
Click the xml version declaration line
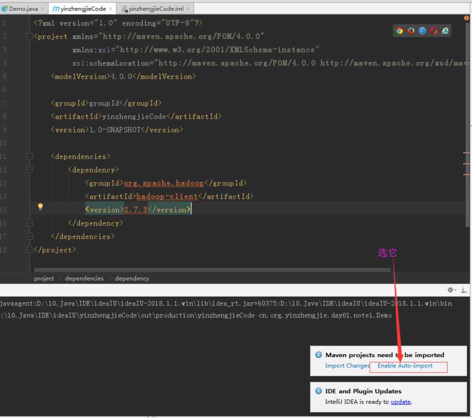point(118,23)
